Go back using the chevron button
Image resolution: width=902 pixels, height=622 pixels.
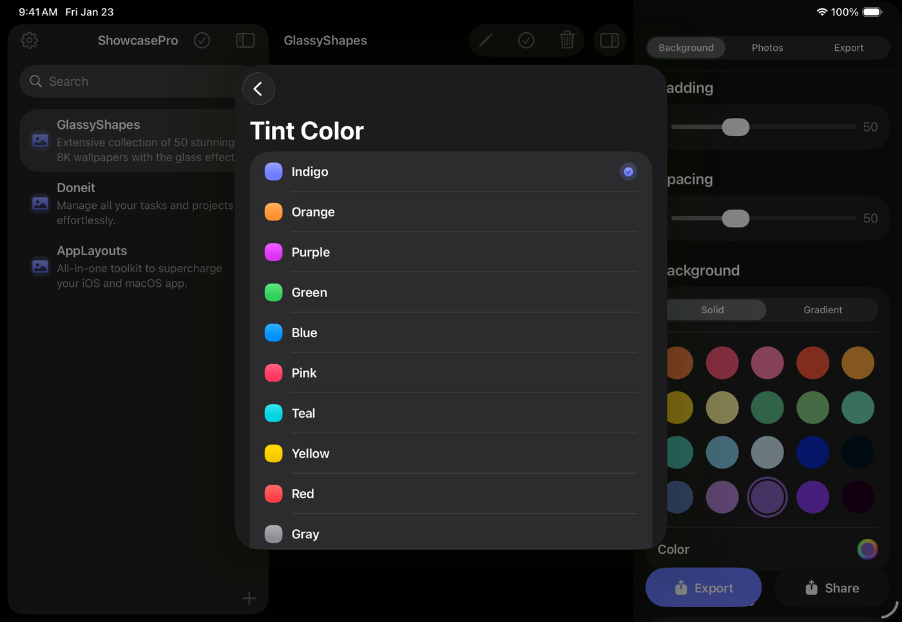tap(258, 89)
